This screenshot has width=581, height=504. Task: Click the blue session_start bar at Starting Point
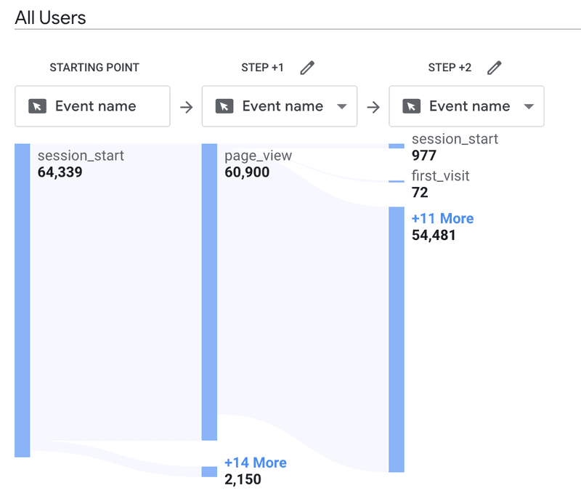pos(22,300)
